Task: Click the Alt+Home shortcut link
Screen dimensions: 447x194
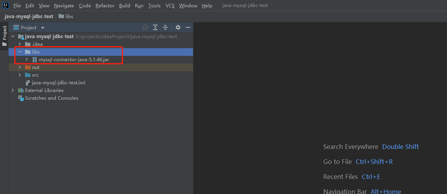Action: tap(386, 191)
